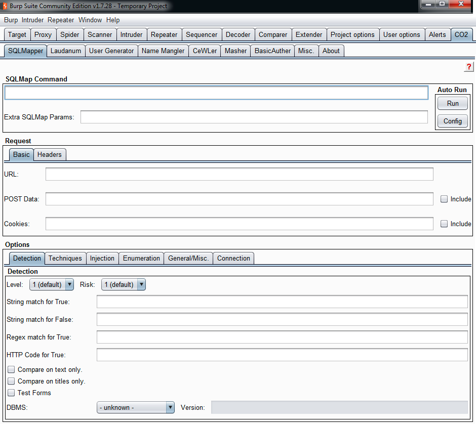
Task: Switch to the Injection options tab
Action: pos(102,259)
